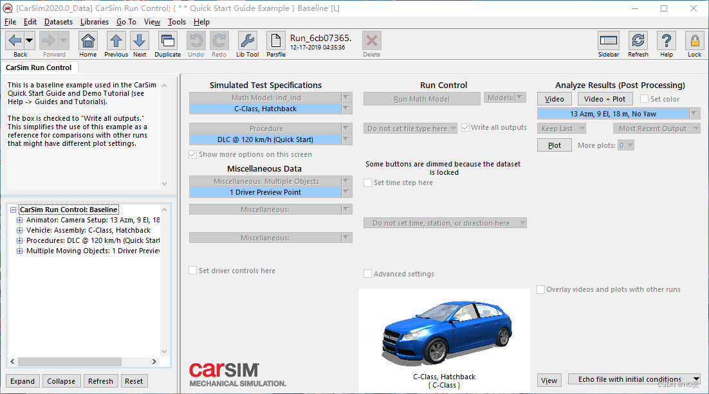
Task: Click the Collapse tree button
Action: [x=61, y=381]
